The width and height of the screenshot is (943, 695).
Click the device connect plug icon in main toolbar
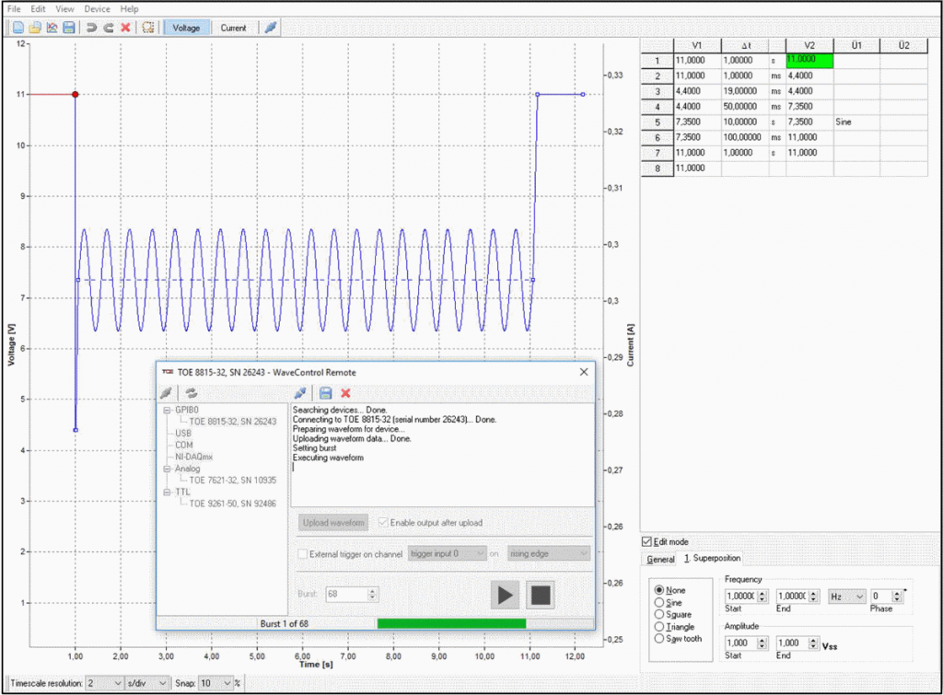[271, 28]
